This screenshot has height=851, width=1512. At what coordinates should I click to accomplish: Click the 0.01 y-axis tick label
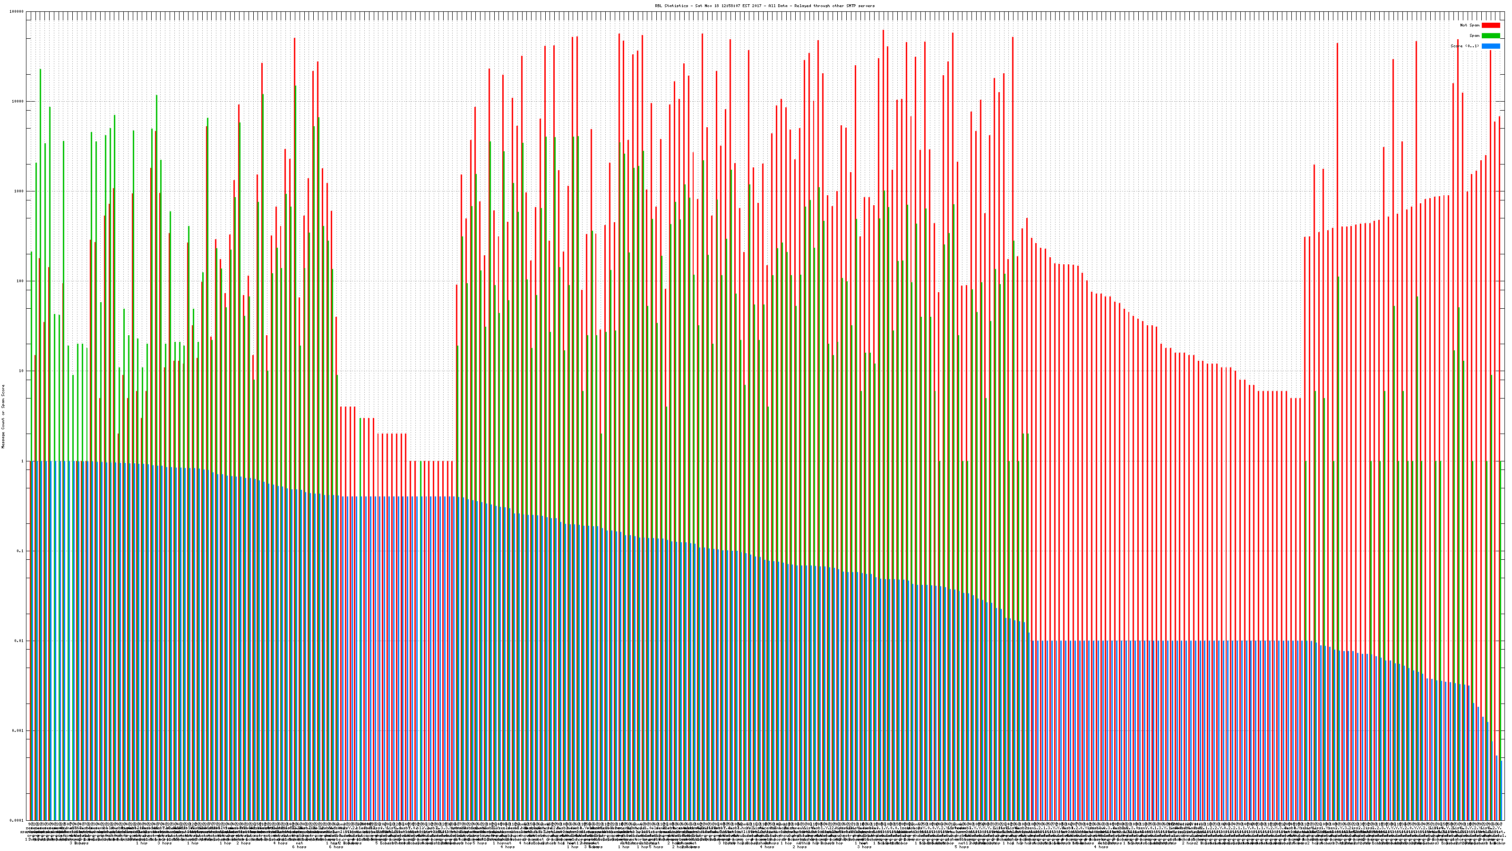19,641
